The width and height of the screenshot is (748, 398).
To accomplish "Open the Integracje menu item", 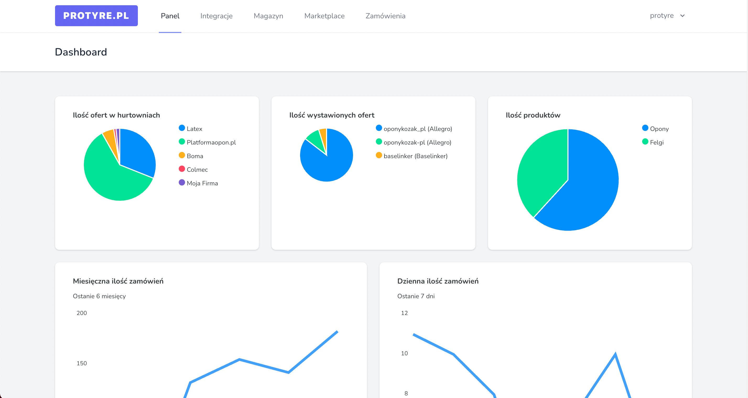I will [216, 16].
